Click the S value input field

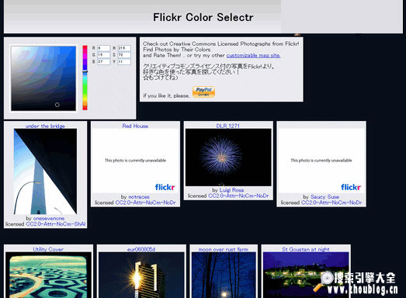[124, 55]
